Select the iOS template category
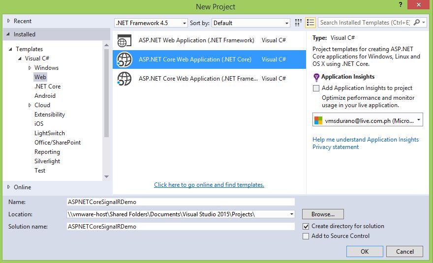The width and height of the screenshot is (433, 263). 39,124
